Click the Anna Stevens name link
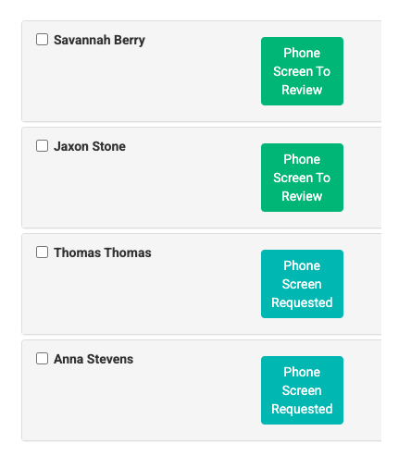411x468 pixels. coord(93,359)
